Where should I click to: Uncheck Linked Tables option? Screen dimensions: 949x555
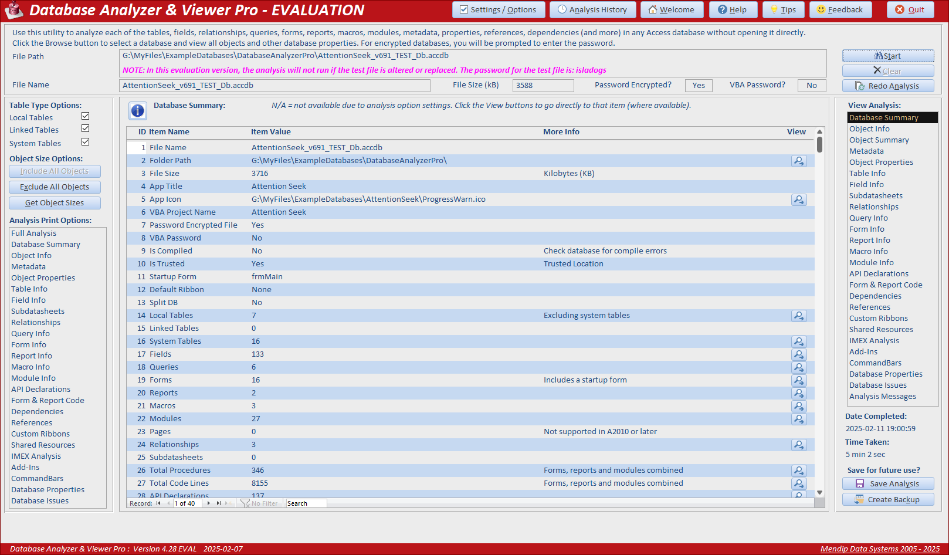click(x=85, y=128)
